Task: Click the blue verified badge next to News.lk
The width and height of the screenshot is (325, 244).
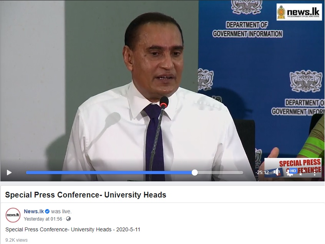Action: [x=47, y=211]
